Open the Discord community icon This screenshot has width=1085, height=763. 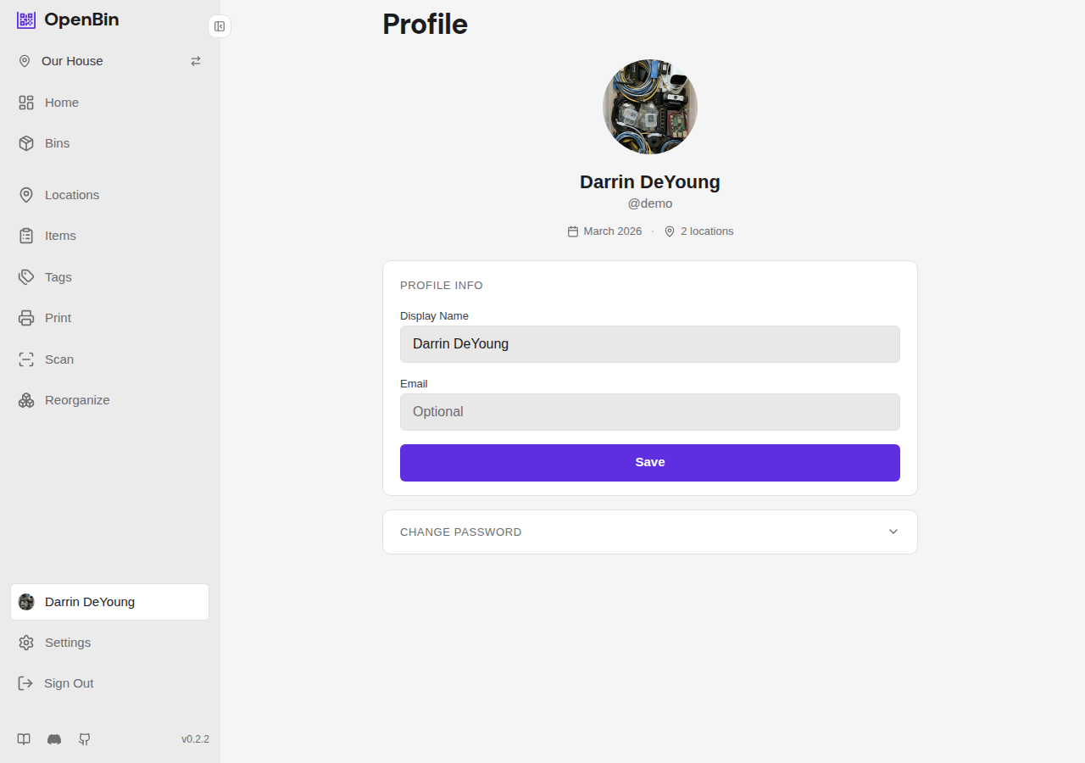point(53,738)
